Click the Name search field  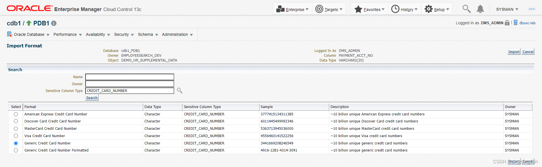(x=130, y=77)
